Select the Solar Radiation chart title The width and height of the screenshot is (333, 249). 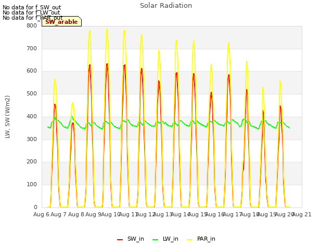[166, 6]
